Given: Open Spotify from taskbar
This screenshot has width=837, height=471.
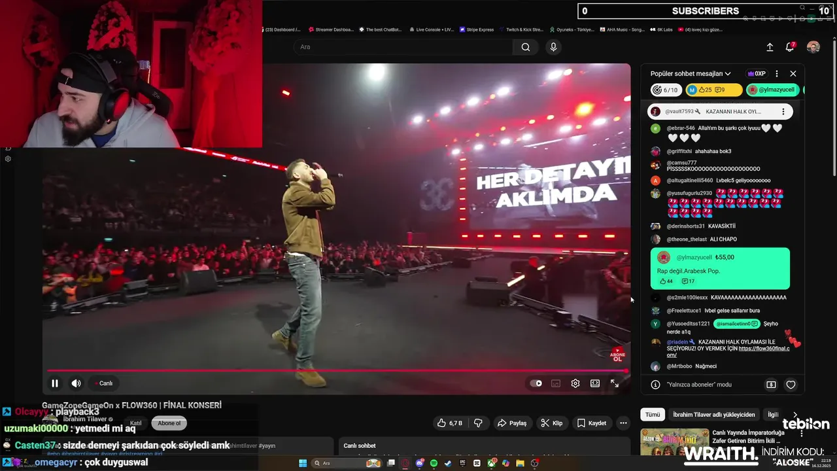Looking at the screenshot, I should coord(434,463).
